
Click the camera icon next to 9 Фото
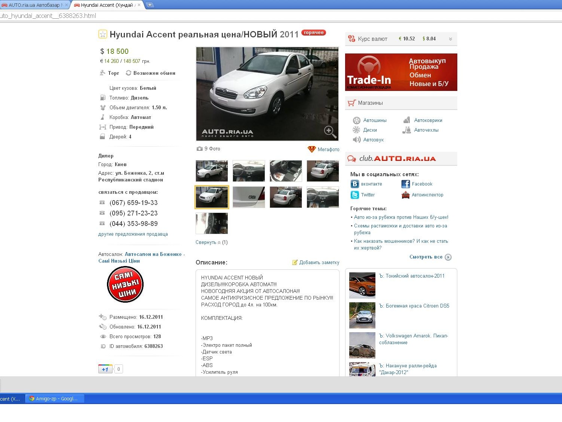pos(199,149)
